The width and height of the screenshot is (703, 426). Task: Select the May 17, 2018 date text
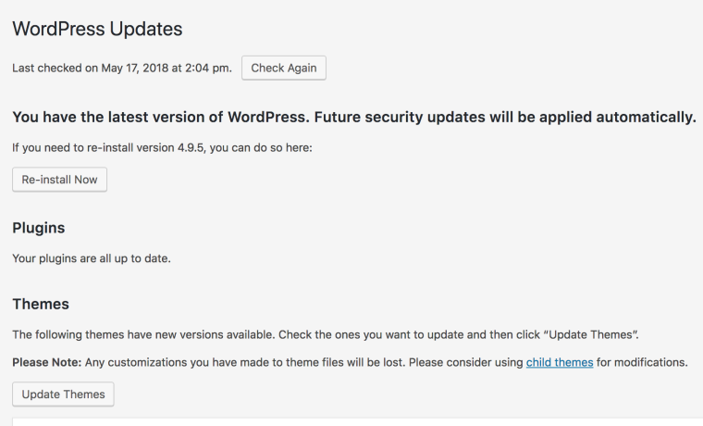140,68
